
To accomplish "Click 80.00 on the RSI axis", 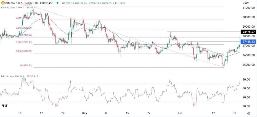I will pyautogui.click(x=246, y=79).
